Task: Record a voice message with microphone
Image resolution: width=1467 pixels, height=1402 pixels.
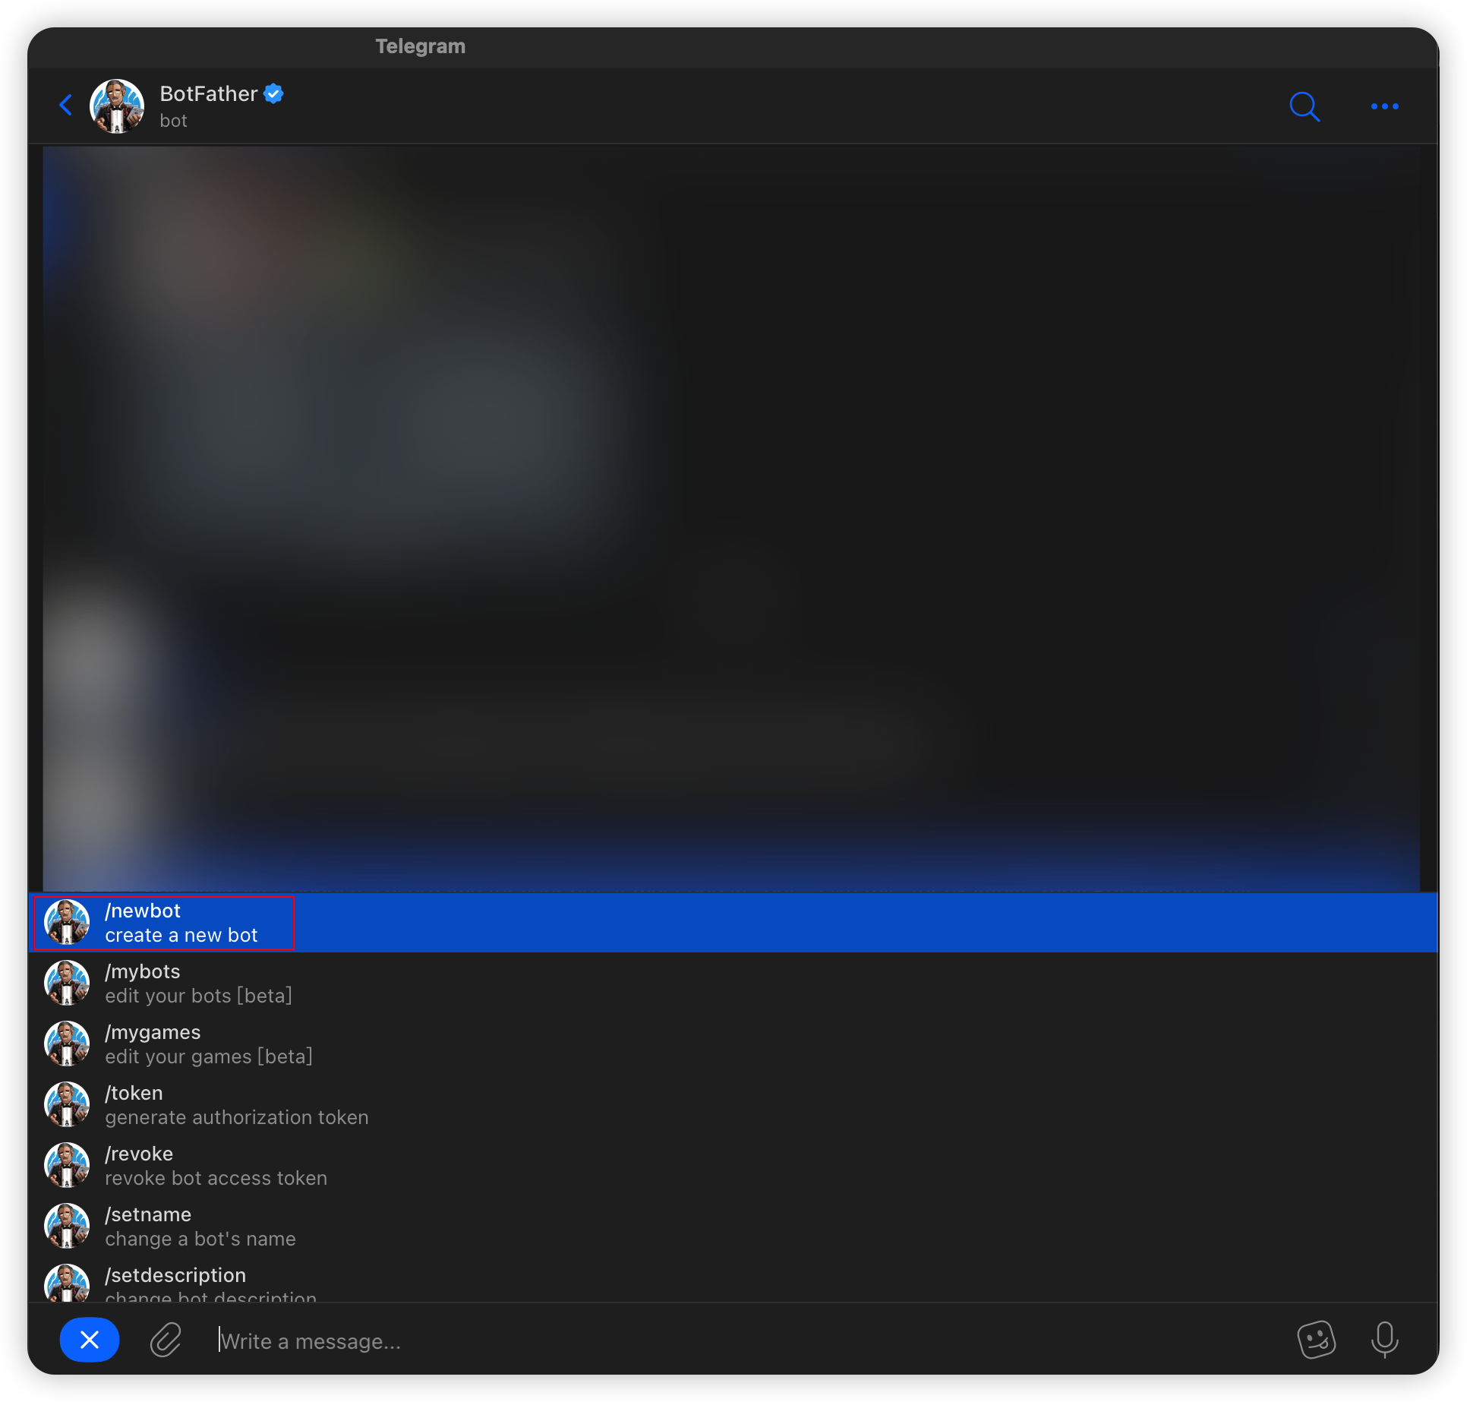Action: 1384,1340
